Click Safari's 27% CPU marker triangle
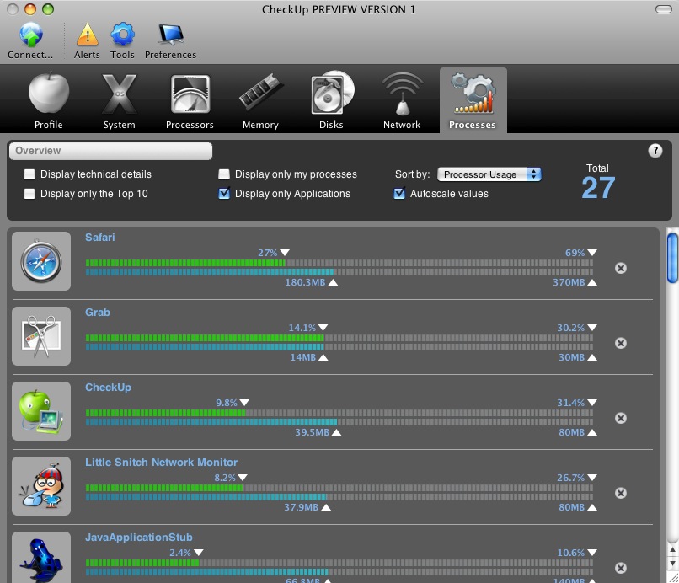The image size is (679, 583). tap(285, 253)
